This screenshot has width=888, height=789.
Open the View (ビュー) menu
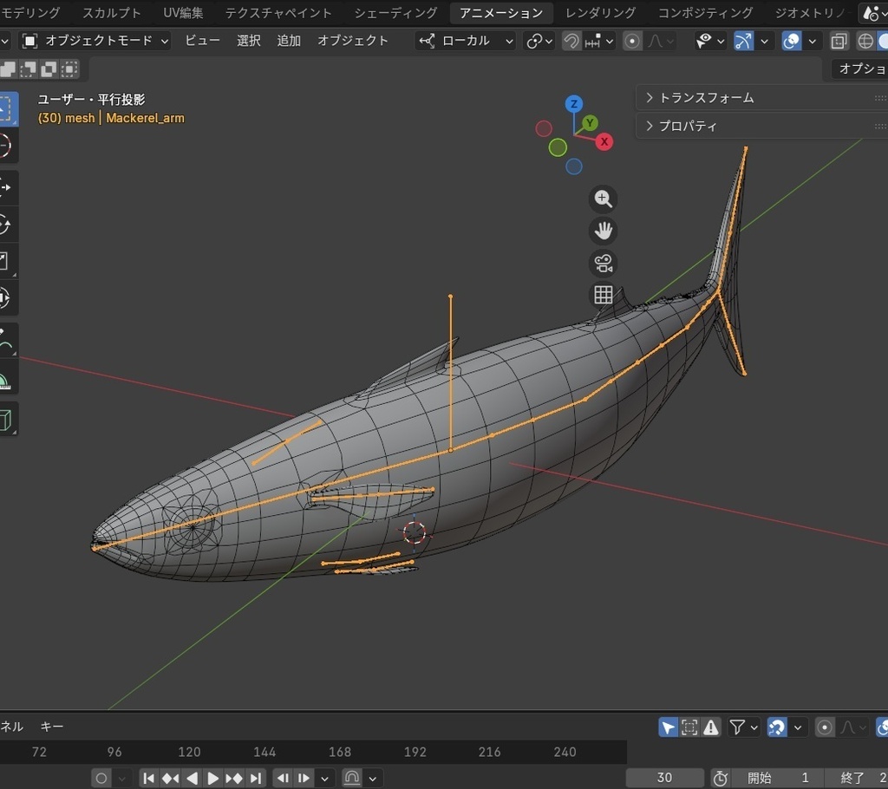(202, 41)
